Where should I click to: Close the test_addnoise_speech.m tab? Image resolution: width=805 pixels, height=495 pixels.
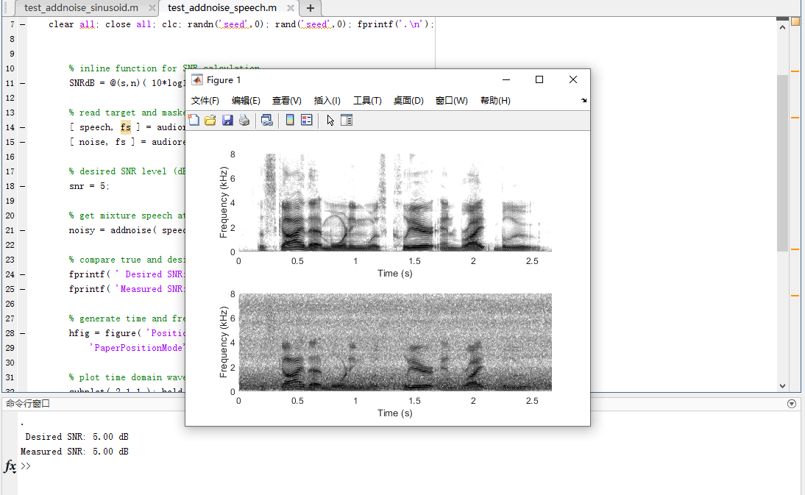tap(291, 7)
